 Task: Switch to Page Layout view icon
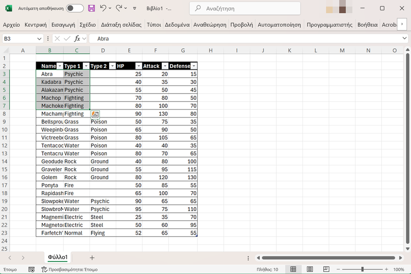310,269
